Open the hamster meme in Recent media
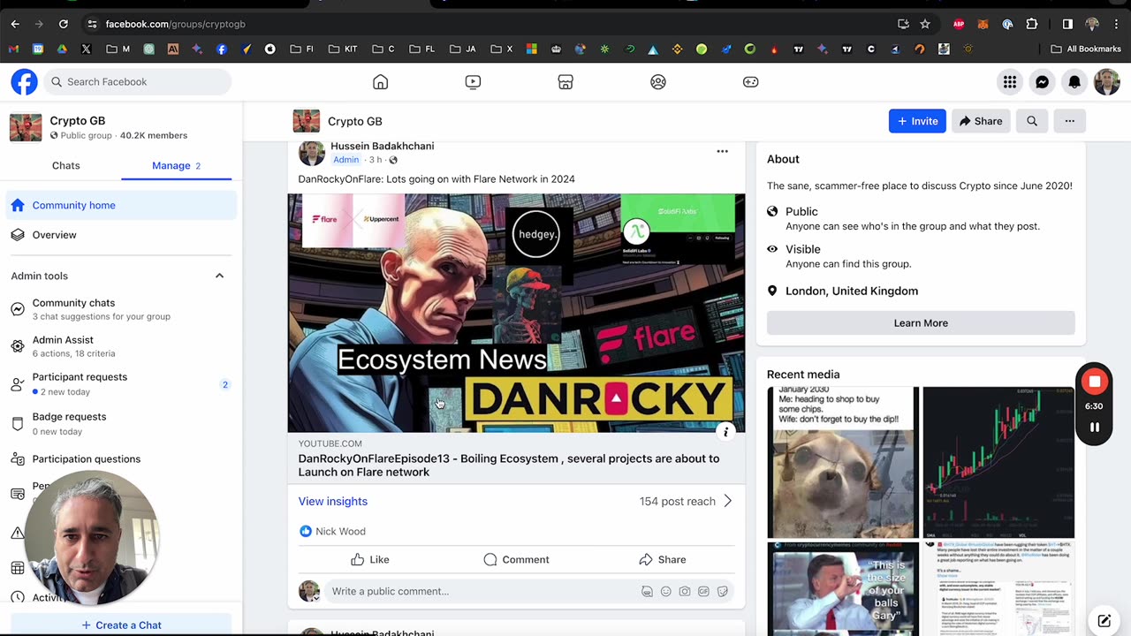 tap(843, 462)
